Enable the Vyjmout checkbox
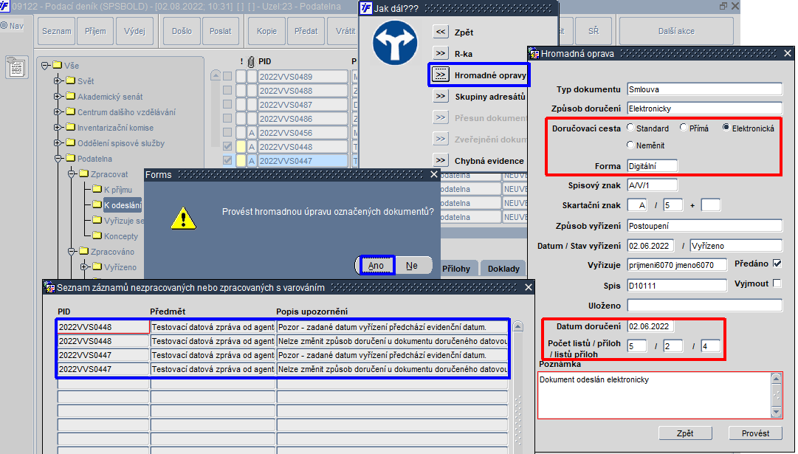The height and width of the screenshot is (454, 798). 777,283
